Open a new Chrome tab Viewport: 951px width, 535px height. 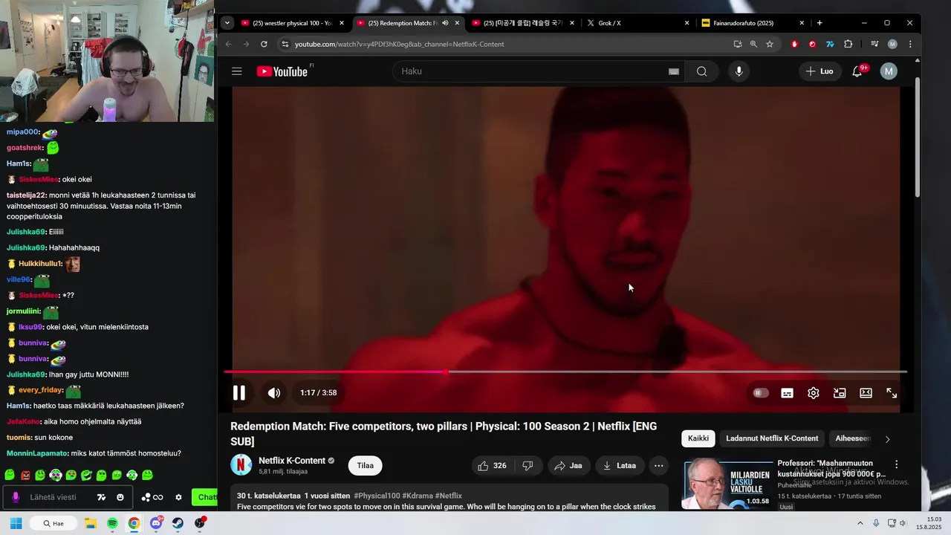coord(819,23)
